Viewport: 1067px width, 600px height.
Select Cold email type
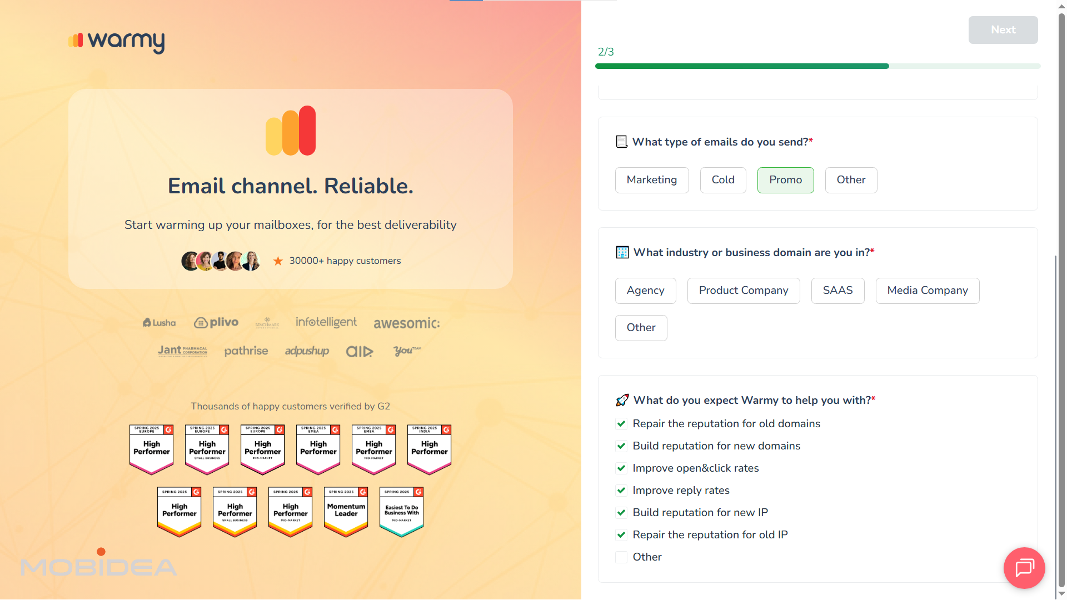point(722,180)
